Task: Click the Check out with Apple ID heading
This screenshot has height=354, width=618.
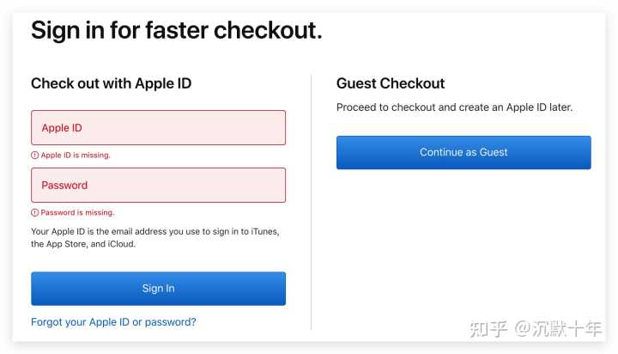Action: [111, 83]
